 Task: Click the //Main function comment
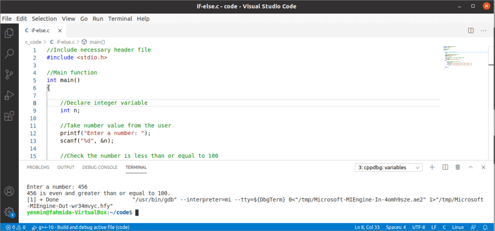[72, 72]
